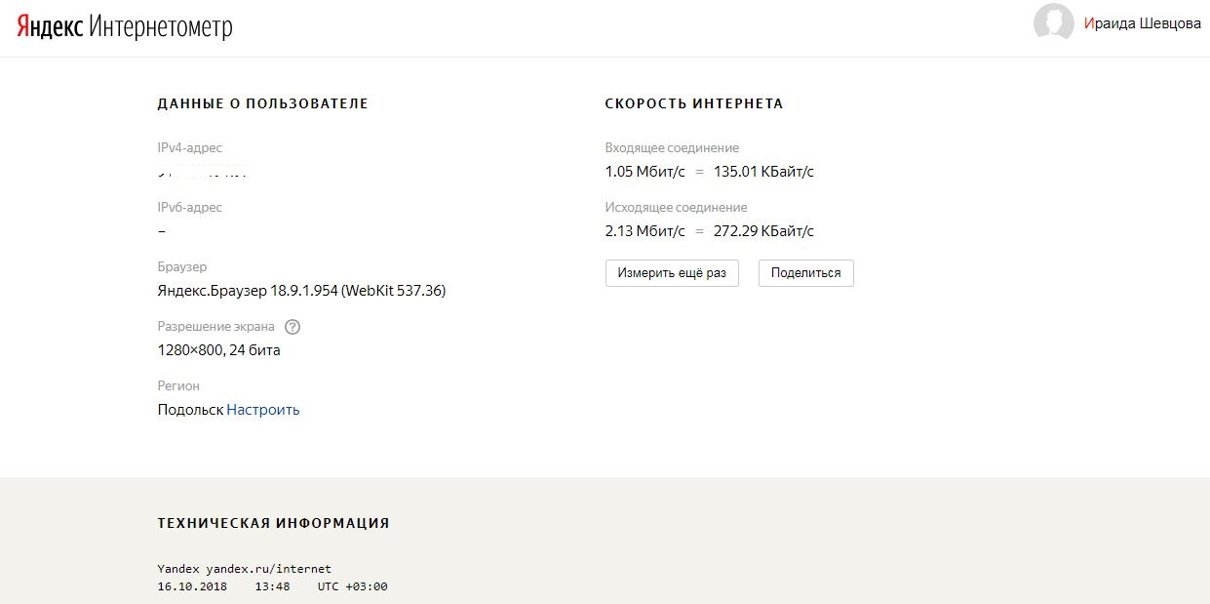Click the Подольск region name
This screenshot has height=604, width=1210.
190,410
